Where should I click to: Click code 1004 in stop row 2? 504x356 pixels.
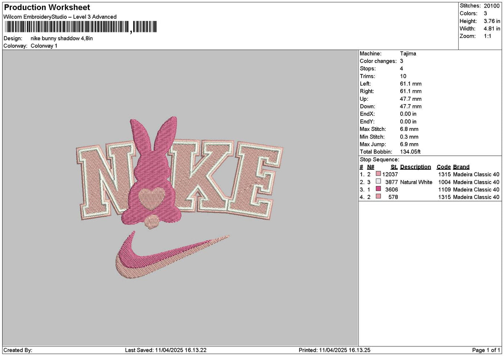click(444, 182)
